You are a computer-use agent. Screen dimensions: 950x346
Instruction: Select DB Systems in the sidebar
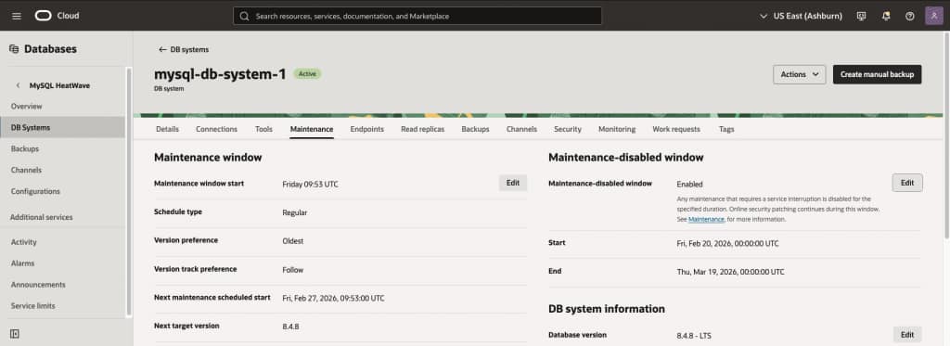pyautogui.click(x=62, y=128)
